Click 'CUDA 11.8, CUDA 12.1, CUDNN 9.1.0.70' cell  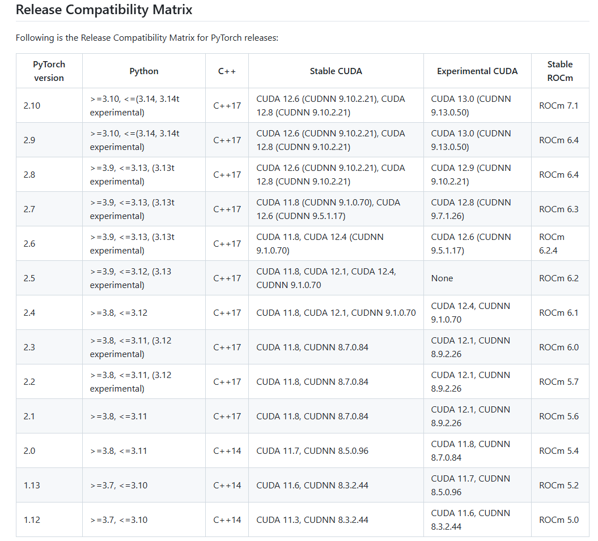coord(336,312)
